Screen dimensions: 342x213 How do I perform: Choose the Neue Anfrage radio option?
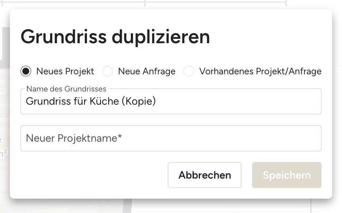[x=107, y=71]
